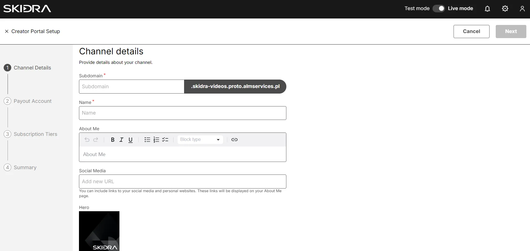Toggle bold formatting in About Me
Screen dimensions: 530x251
pos(113,140)
